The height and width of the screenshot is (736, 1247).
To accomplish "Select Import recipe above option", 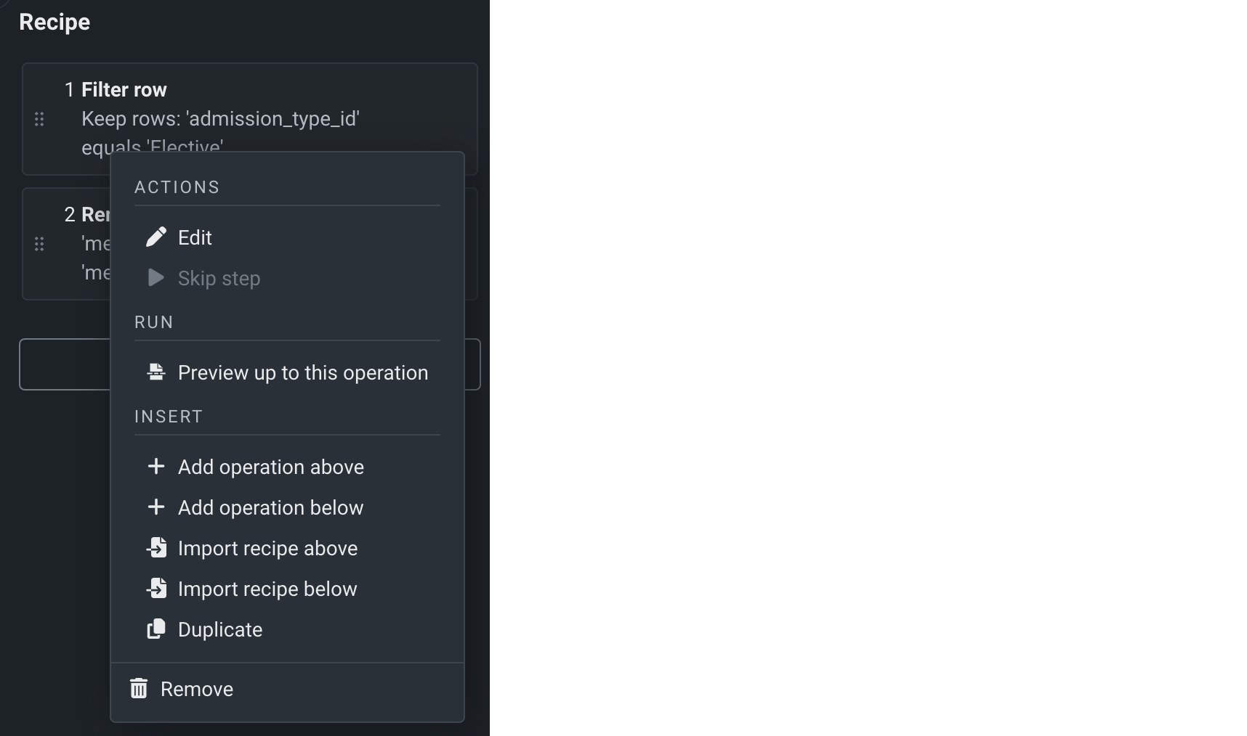I will click(268, 549).
